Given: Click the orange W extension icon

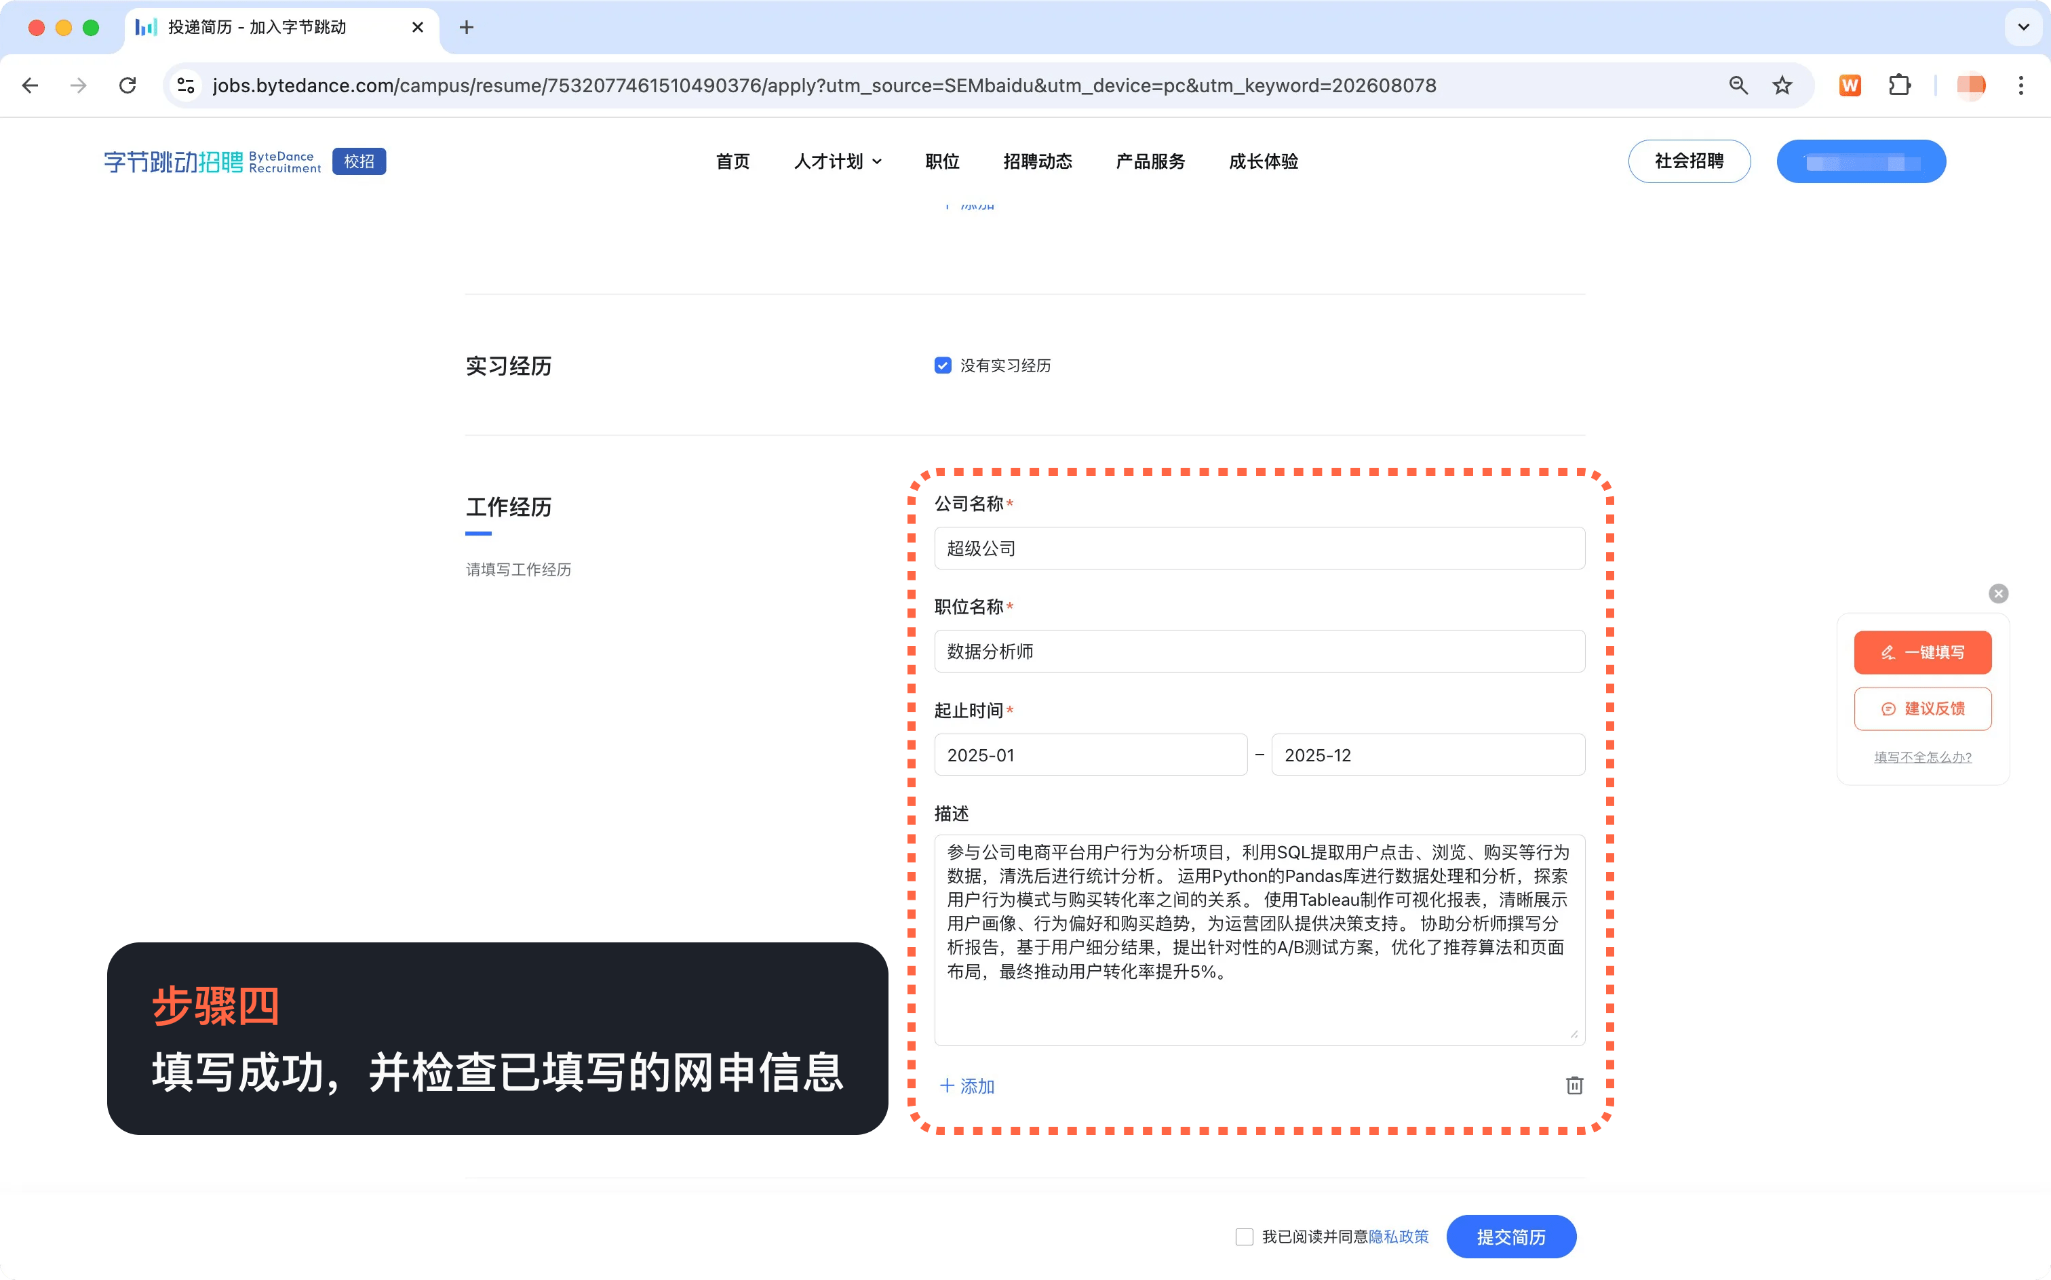Looking at the screenshot, I should click(1850, 85).
